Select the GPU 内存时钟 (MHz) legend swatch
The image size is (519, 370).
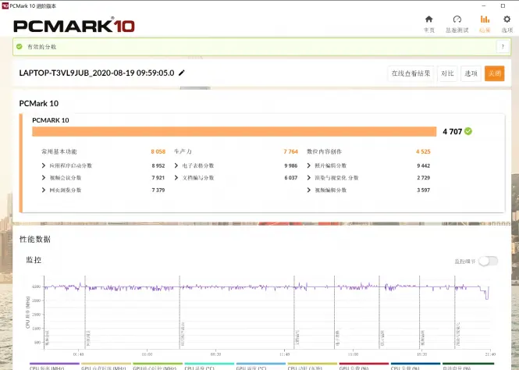pos(106,364)
